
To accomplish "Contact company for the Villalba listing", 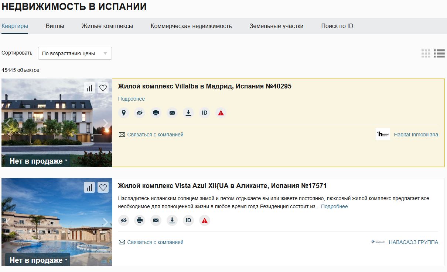I will [x=151, y=135].
